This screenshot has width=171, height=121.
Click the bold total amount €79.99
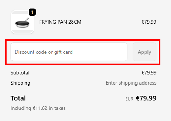tap(146, 98)
